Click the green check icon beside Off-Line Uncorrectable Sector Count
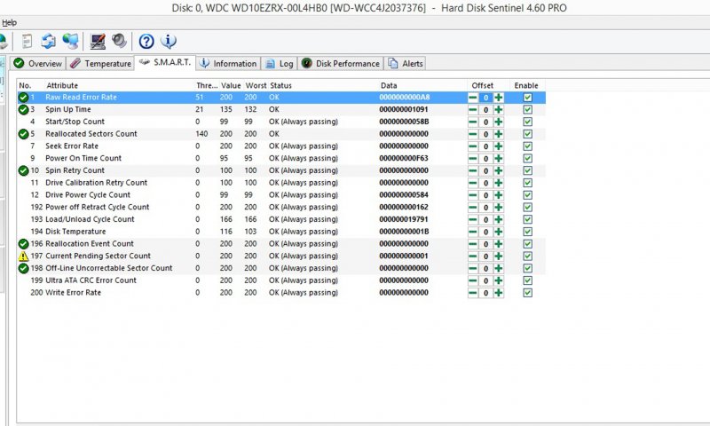710x426 pixels. (23, 268)
